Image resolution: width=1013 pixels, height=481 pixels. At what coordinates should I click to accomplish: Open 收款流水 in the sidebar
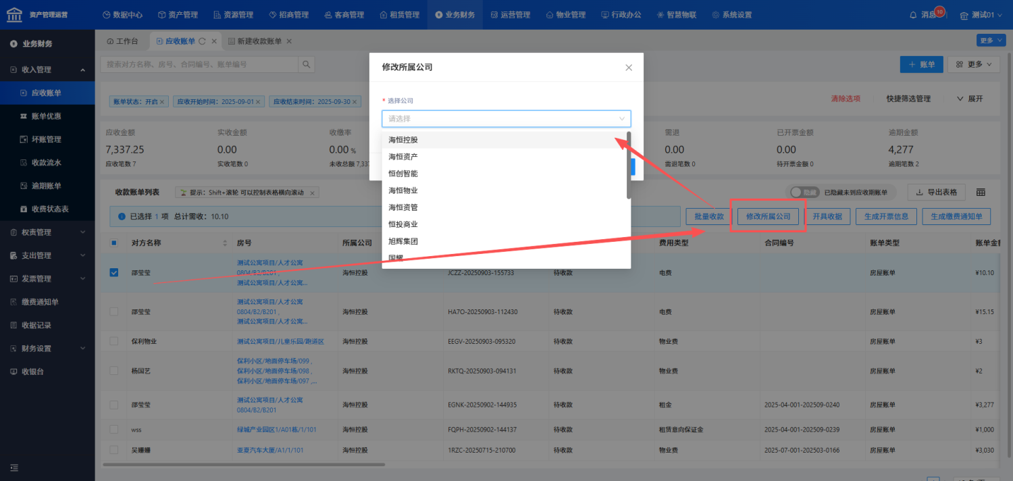point(47,162)
